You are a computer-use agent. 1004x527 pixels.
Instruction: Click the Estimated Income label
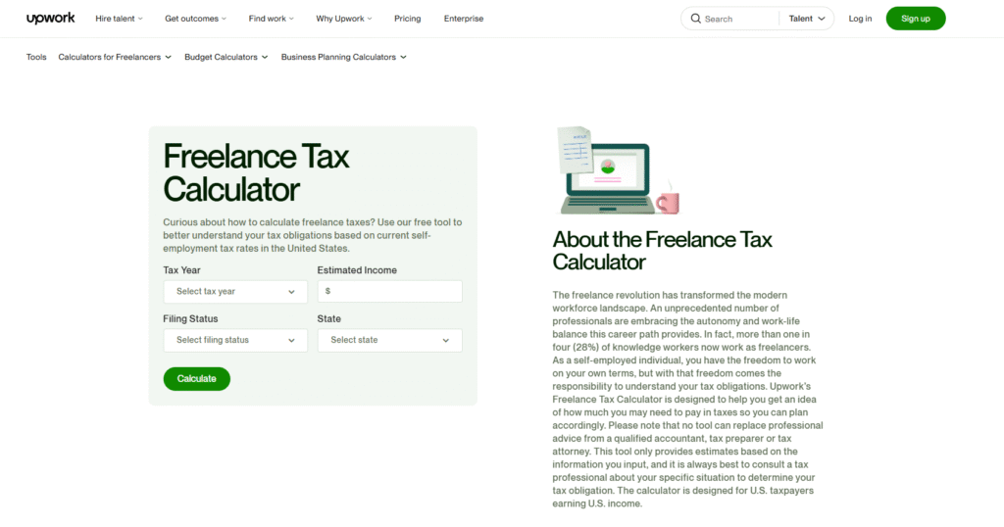357,270
